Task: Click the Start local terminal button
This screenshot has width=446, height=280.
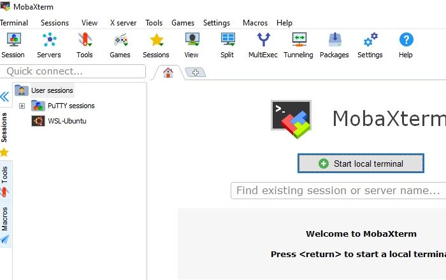Action: 361,164
